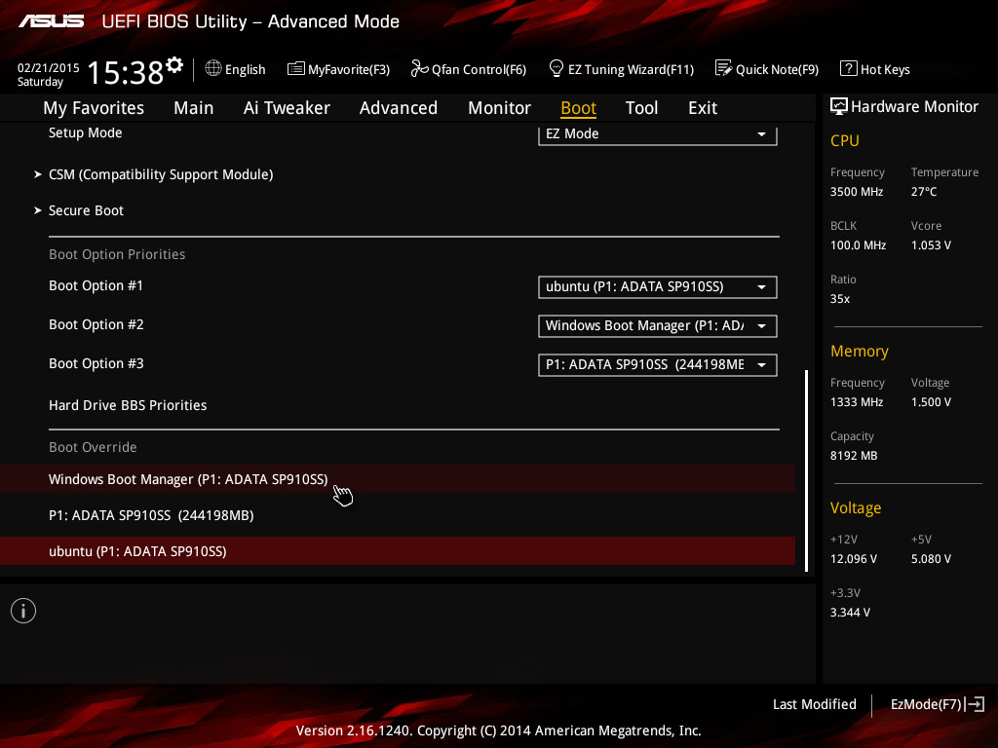Click the EzMode(F7) label

pos(926,704)
